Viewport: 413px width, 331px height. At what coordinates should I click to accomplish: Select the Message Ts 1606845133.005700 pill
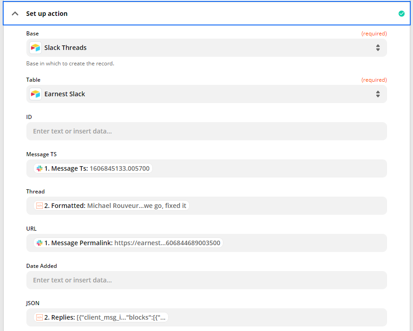[x=93, y=168]
